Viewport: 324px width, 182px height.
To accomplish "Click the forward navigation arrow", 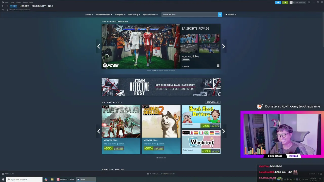I will click(x=7, y=6).
